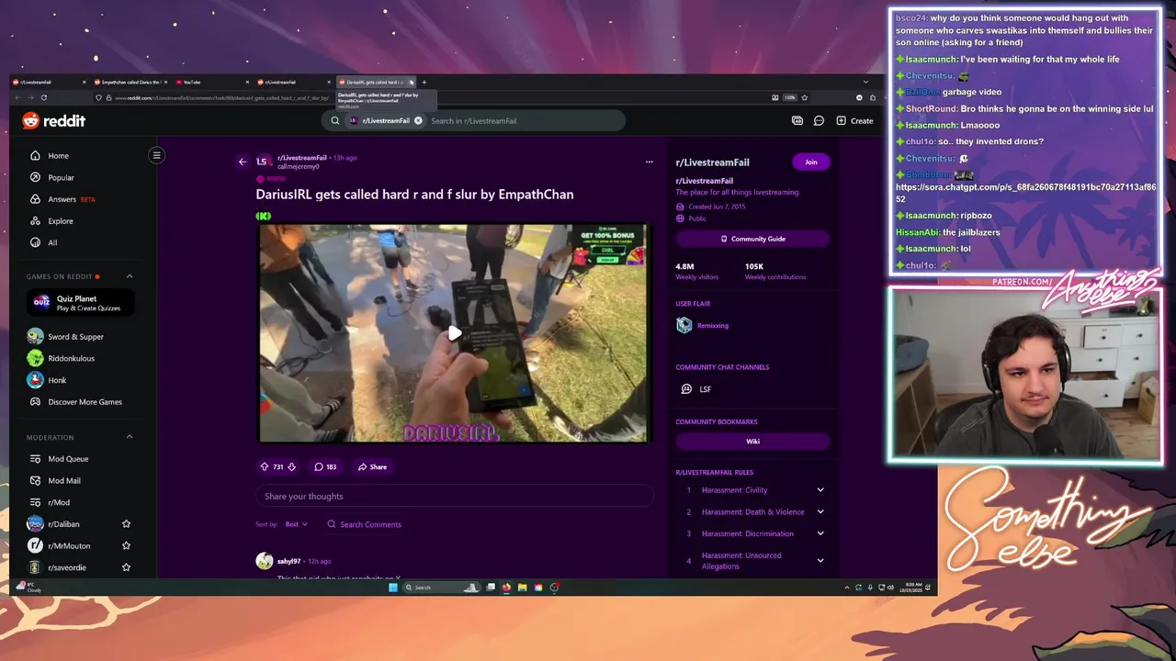Screen dimensions: 1176x661
Task: Collapse the Games on Reddit section
Action: (x=130, y=276)
